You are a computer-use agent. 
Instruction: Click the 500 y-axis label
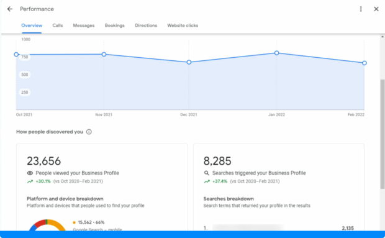coord(25,75)
